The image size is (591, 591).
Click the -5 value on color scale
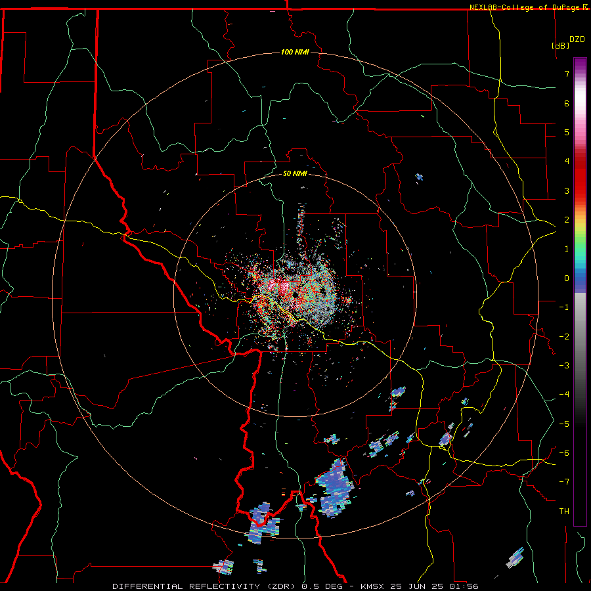(x=564, y=424)
